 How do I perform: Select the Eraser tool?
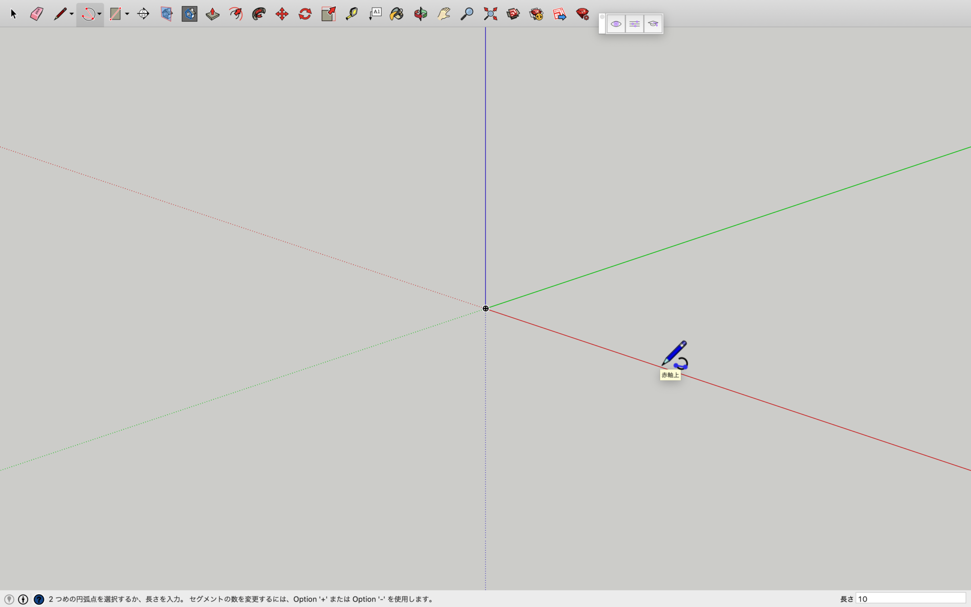37,14
